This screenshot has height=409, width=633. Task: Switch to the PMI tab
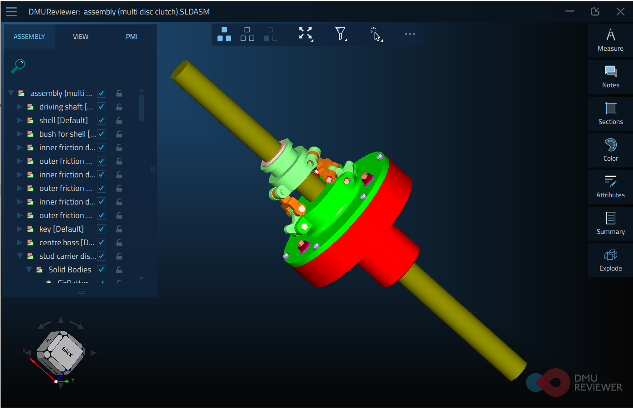pyautogui.click(x=132, y=37)
